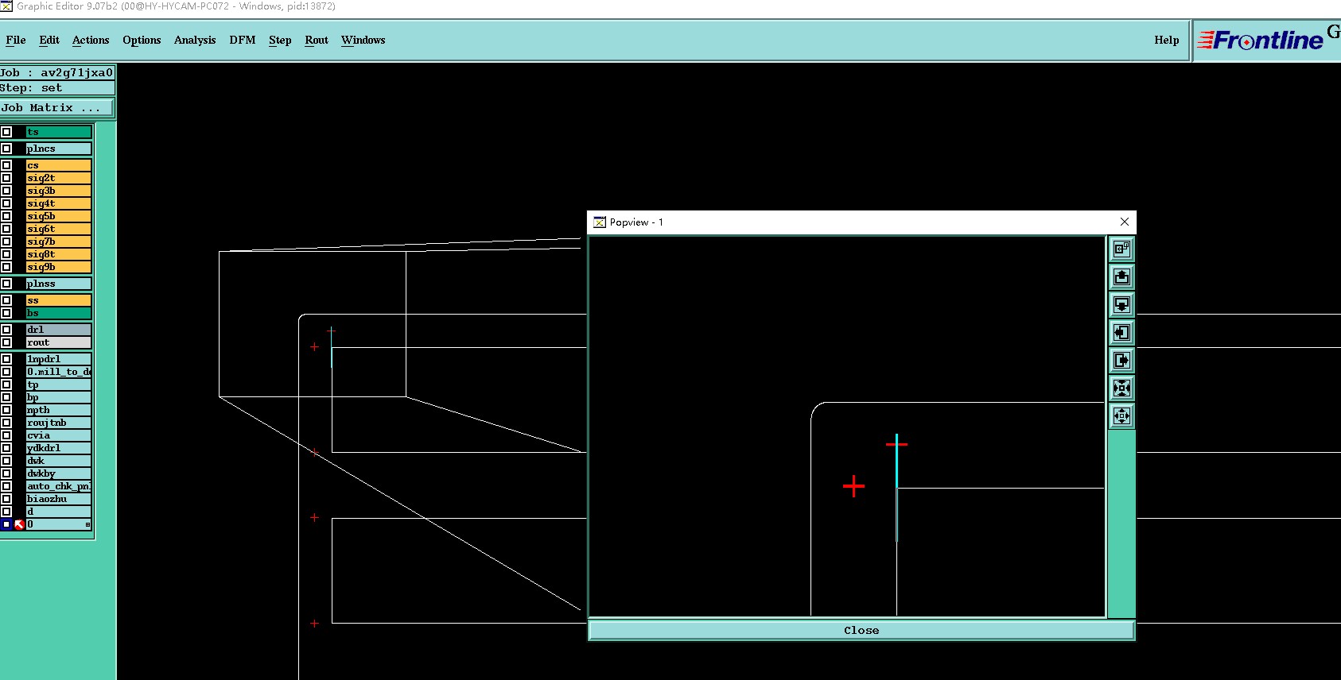
Task: Click the Popview pan home icon
Action: click(1121, 249)
